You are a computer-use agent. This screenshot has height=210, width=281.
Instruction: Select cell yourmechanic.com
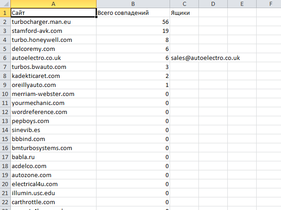pyautogui.click(x=53, y=103)
